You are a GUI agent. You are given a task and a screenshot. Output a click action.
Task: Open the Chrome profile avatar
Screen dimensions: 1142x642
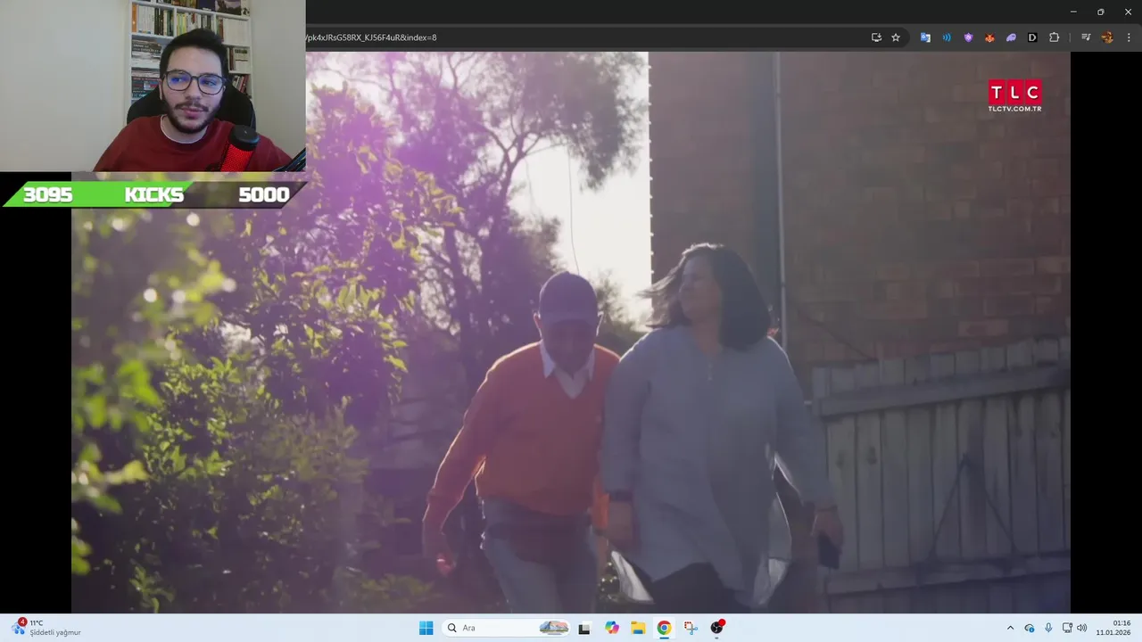(1107, 37)
